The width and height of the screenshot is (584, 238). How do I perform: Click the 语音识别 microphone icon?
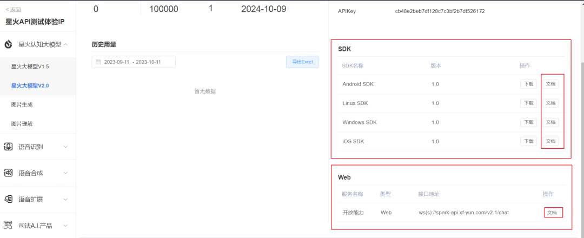[x=8, y=147]
